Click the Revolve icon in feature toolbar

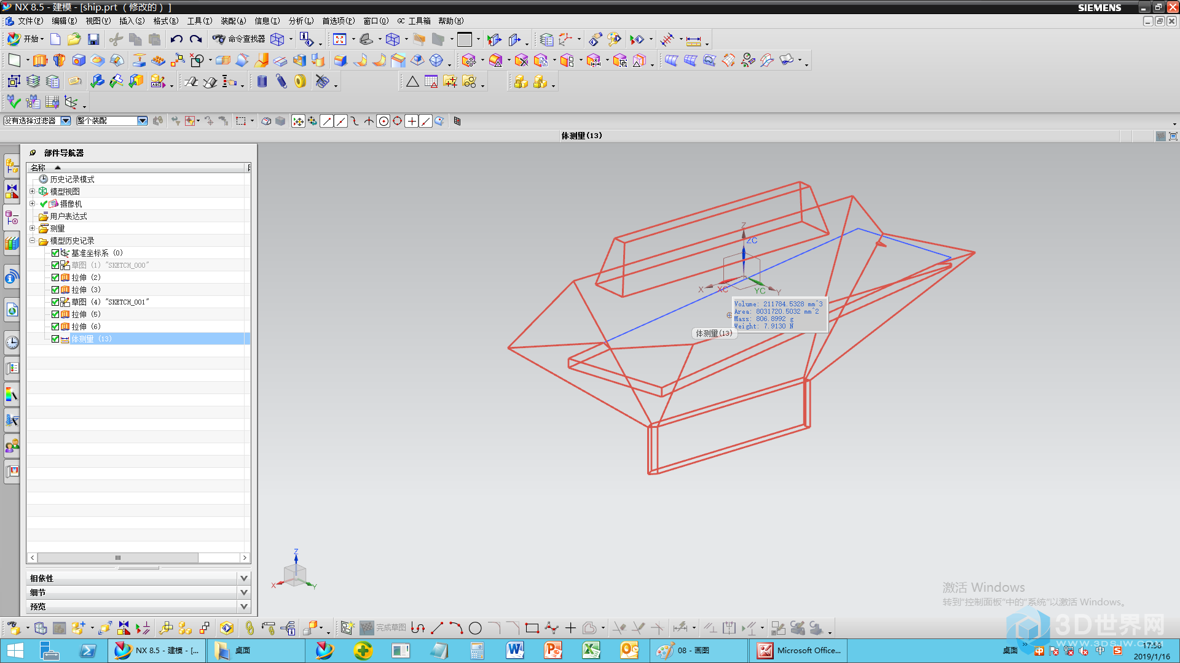[x=59, y=60]
